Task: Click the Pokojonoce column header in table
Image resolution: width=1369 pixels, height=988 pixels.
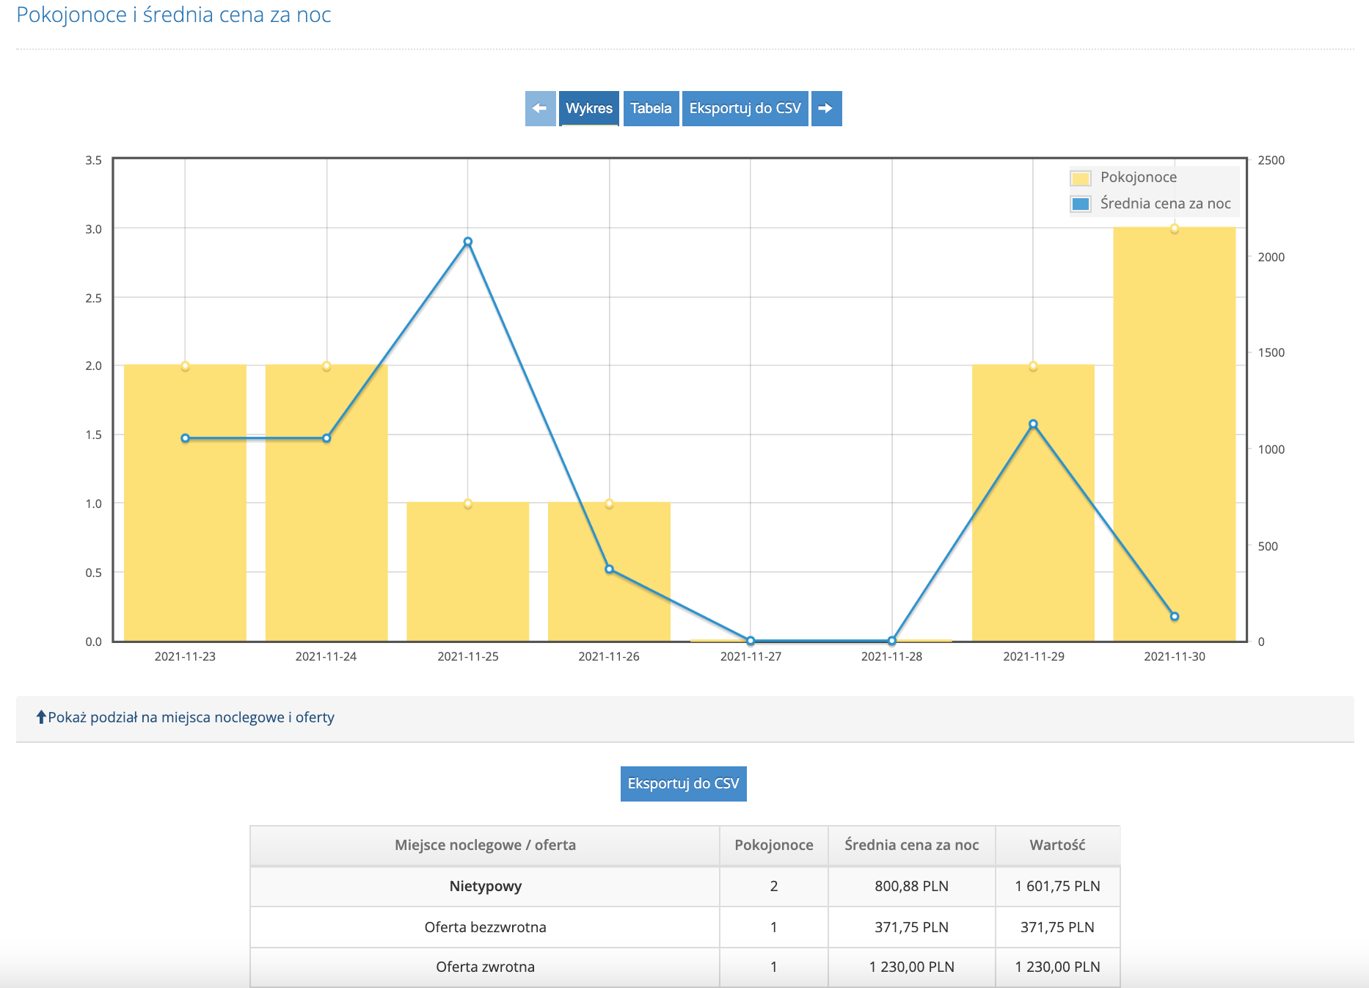Action: [773, 845]
